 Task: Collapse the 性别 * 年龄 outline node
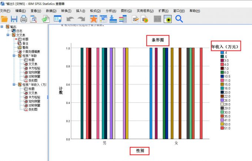(x=14, y=56)
